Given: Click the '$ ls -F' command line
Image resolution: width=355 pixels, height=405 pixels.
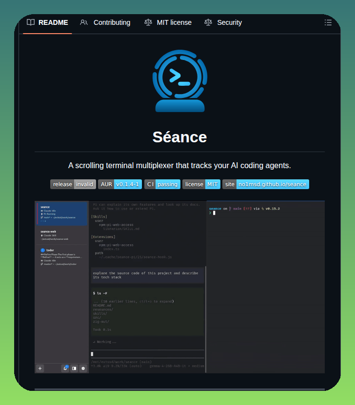Looking at the screenshot, I should (x=100, y=293).
